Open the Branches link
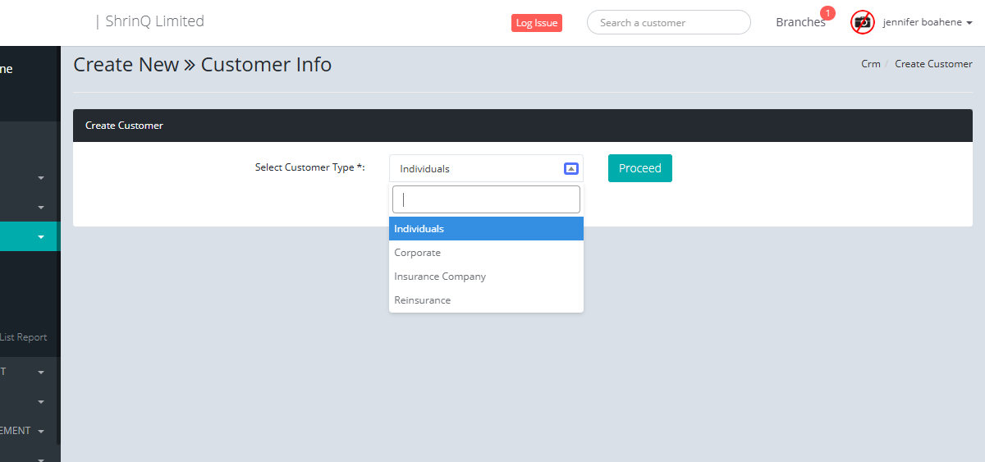Viewport: 985px width, 462px height. point(799,23)
